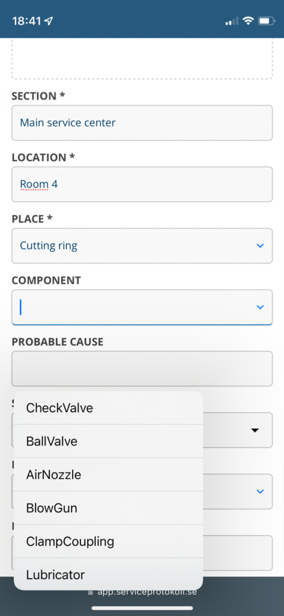This screenshot has width=284, height=616.
Task: Tap the cellular signal bars icon
Action: pos(231,21)
